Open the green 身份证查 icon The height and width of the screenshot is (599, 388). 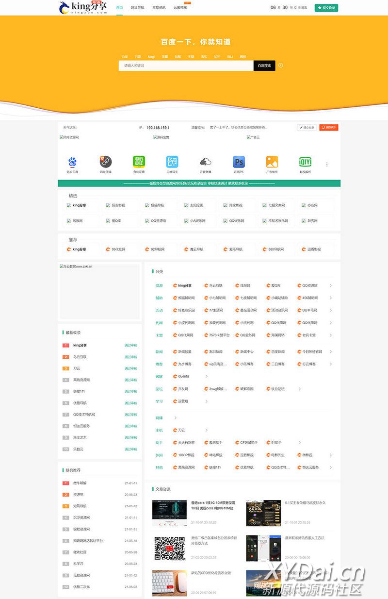139,162
